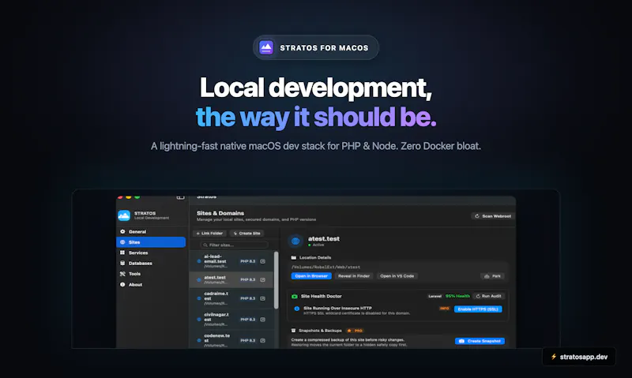Click the PRO star badge
The width and height of the screenshot is (632, 378).
point(355,331)
